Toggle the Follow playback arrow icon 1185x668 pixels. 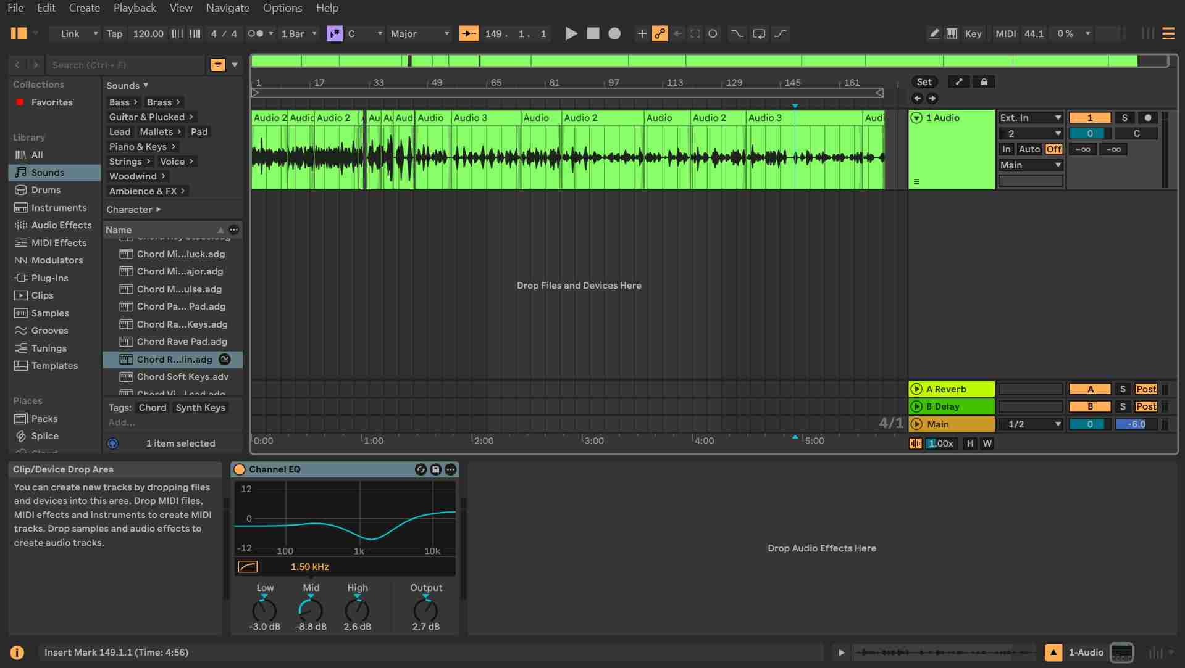pos(469,33)
